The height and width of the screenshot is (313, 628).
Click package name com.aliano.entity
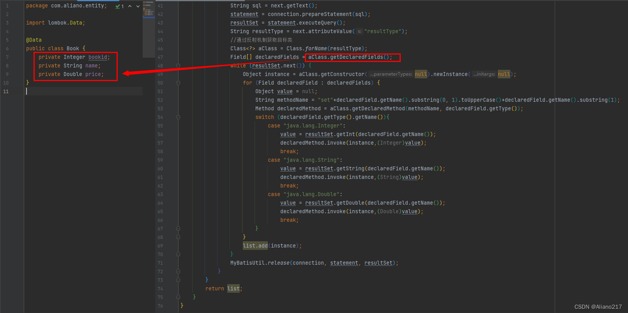(78, 5)
